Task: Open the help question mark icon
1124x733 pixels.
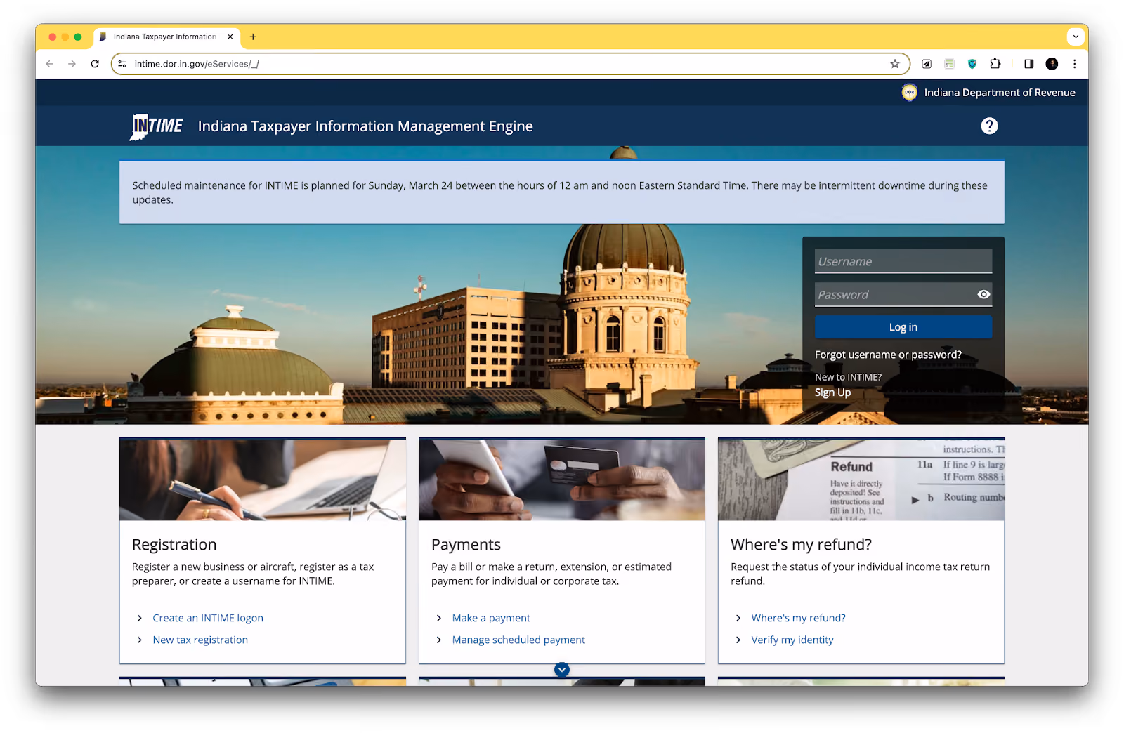Action: [989, 126]
